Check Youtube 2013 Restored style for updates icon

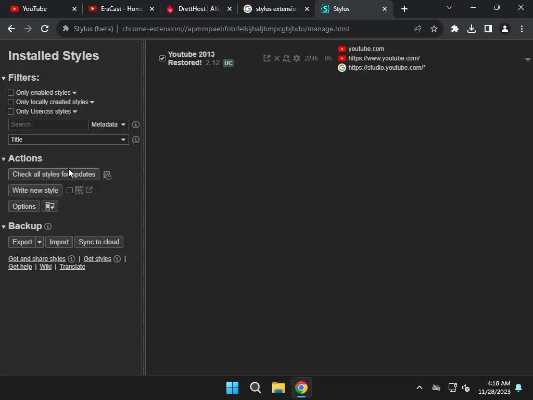point(287,58)
